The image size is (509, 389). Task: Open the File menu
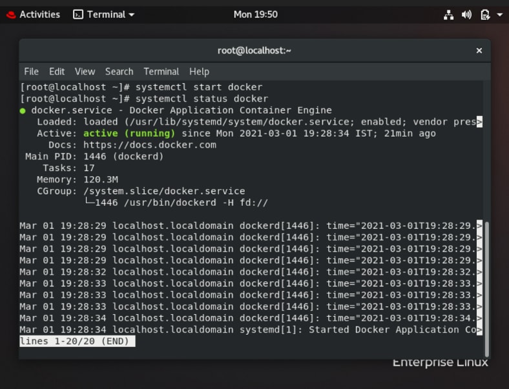pyautogui.click(x=31, y=72)
